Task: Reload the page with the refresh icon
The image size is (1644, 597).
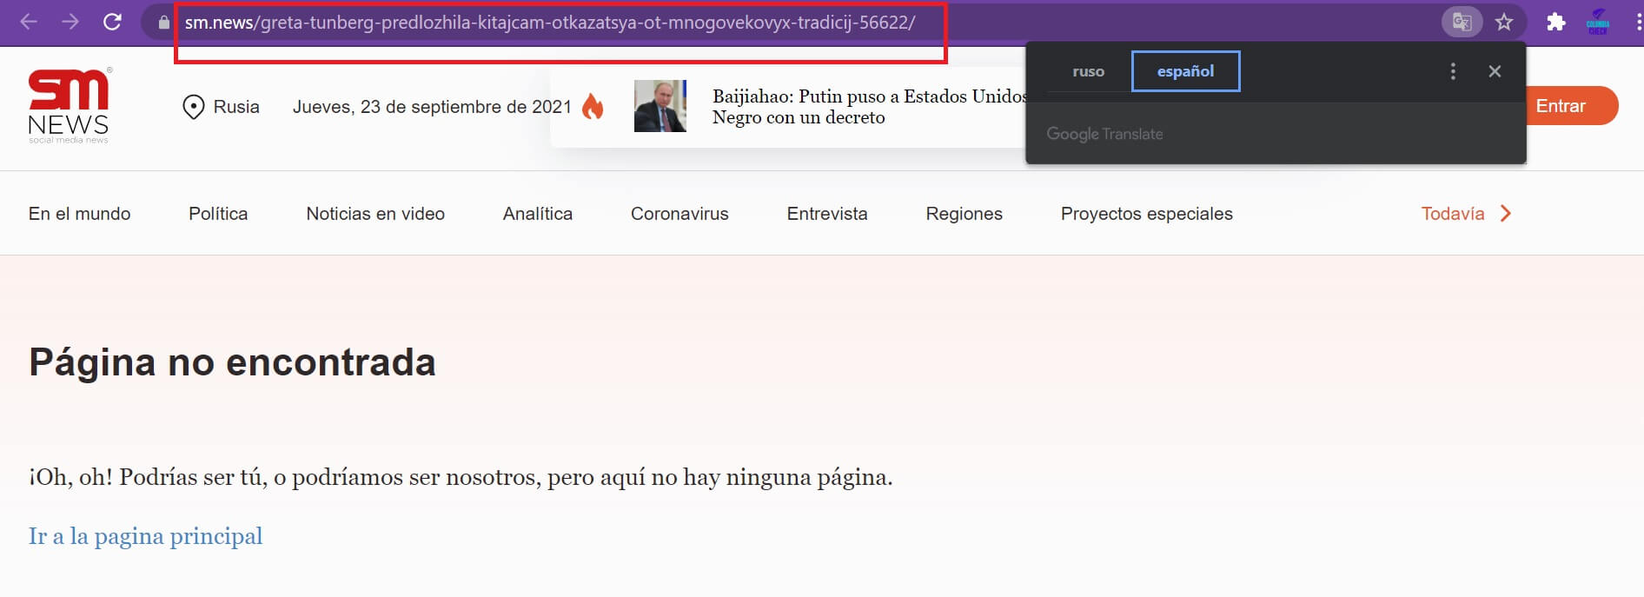Action: 112,22
